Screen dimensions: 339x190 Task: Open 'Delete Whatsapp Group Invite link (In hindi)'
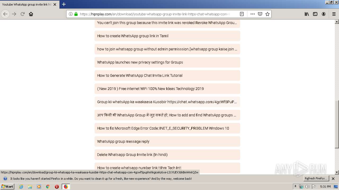(167, 155)
